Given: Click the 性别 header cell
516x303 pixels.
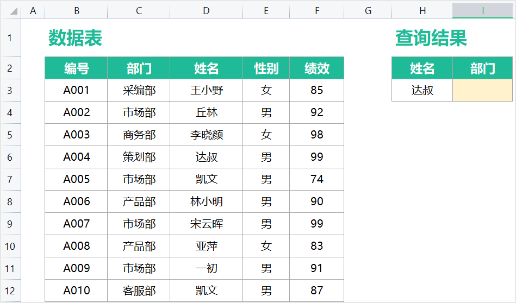Looking at the screenshot, I should tap(266, 68).
